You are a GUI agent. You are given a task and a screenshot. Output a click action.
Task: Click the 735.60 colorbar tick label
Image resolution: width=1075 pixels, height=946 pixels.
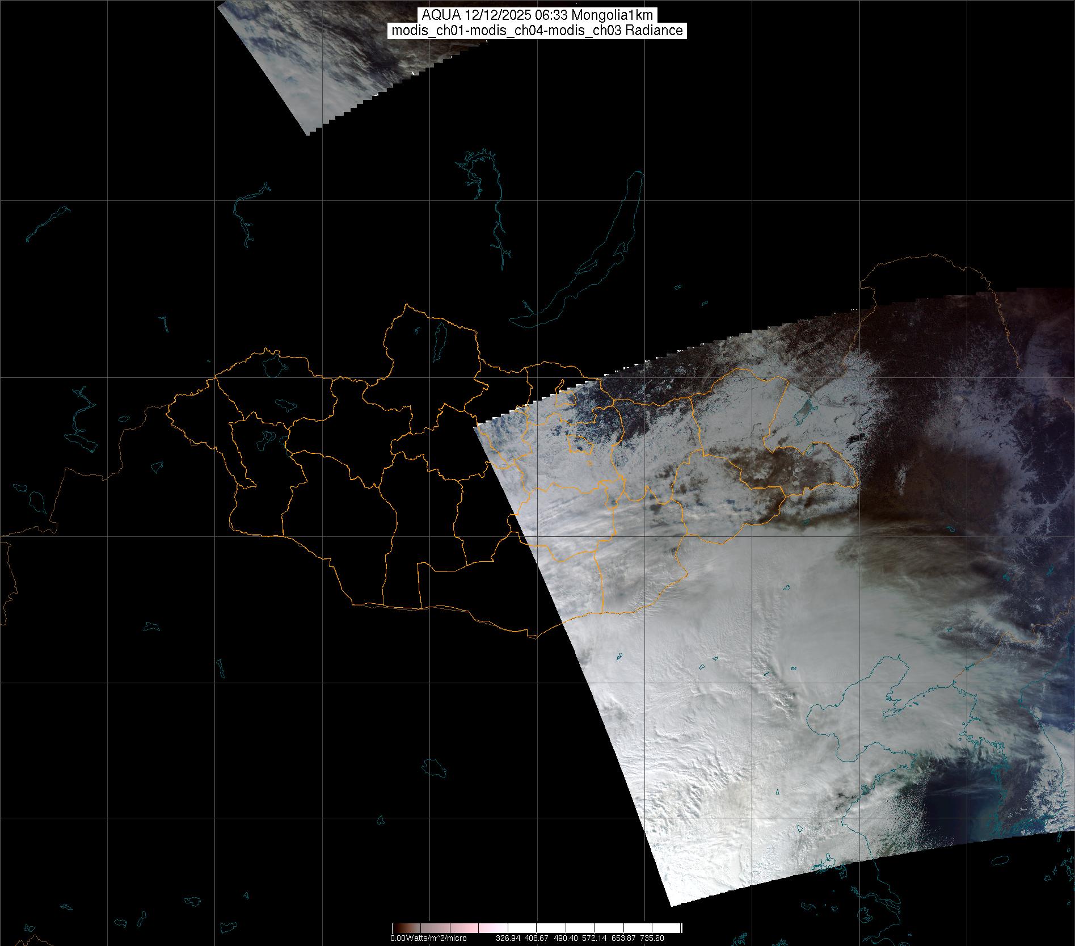tap(652, 939)
